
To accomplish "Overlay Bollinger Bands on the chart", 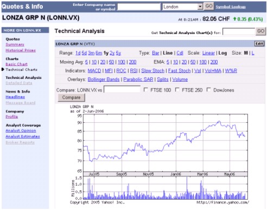I will [x=104, y=80].
